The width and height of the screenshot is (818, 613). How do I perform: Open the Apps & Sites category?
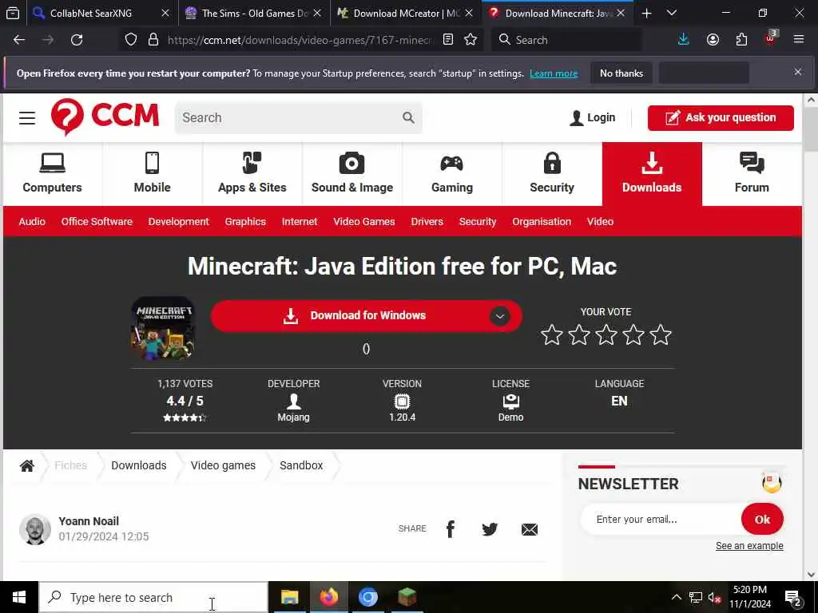[x=252, y=173]
